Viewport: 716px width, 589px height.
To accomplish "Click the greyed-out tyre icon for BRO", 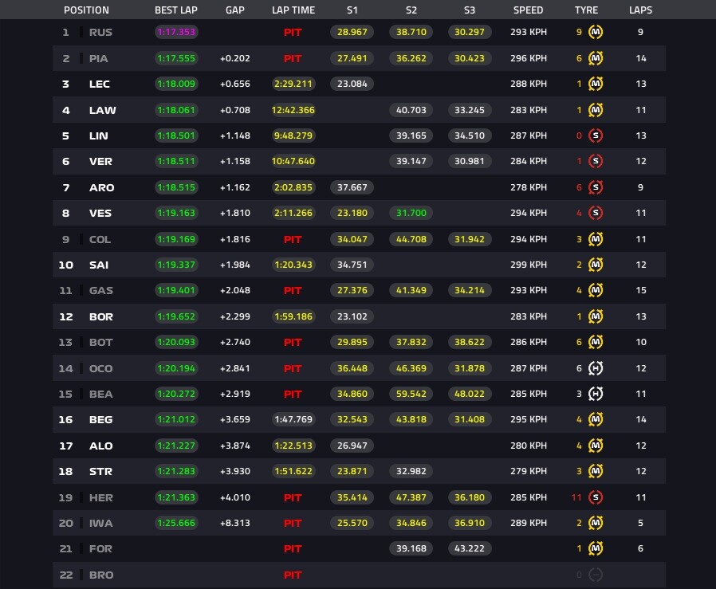I will pyautogui.click(x=596, y=575).
